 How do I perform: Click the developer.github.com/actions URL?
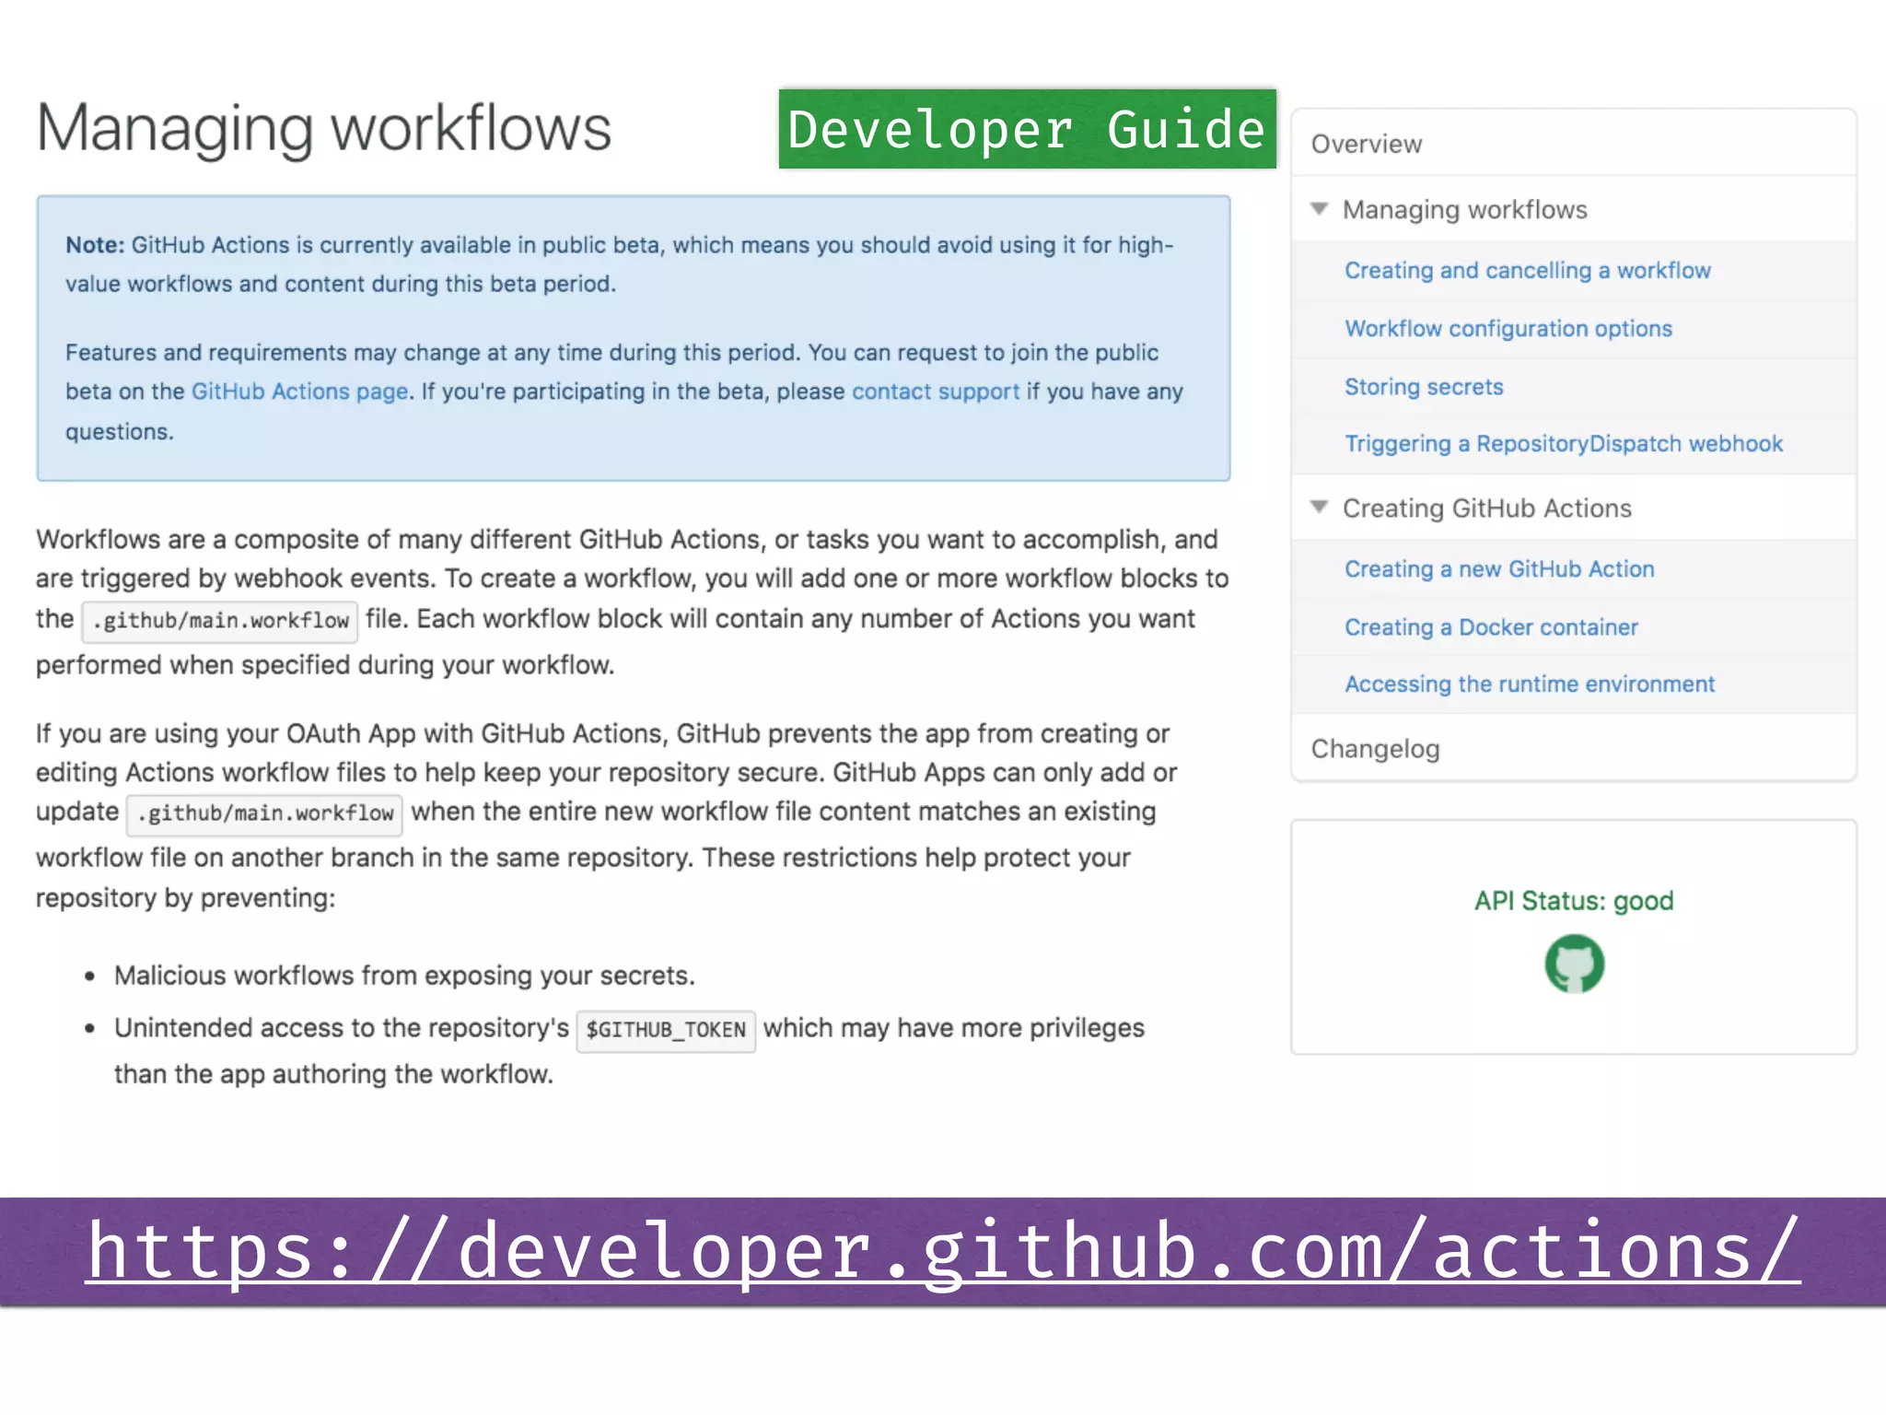click(x=943, y=1251)
